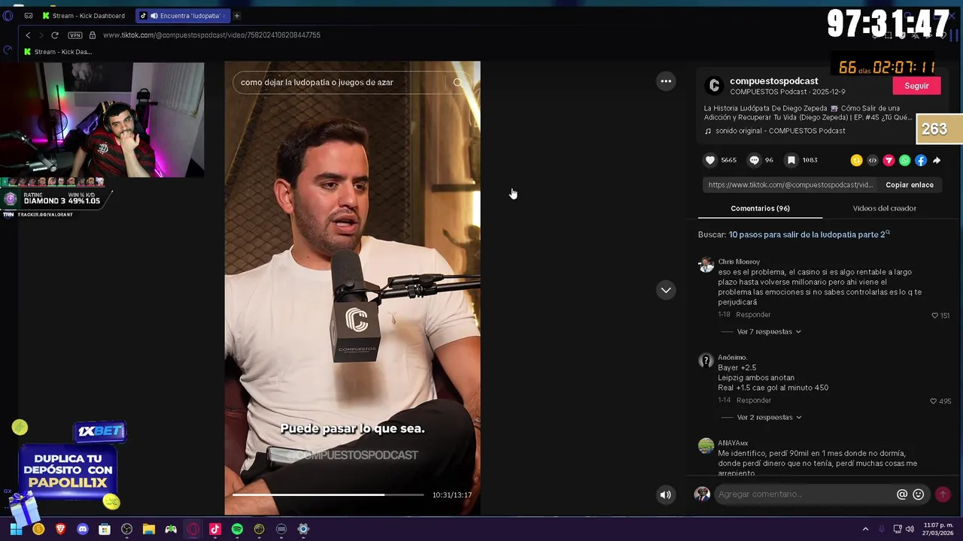Switch to Comentarios (96) tab
This screenshot has height=541, width=963.
[760, 208]
